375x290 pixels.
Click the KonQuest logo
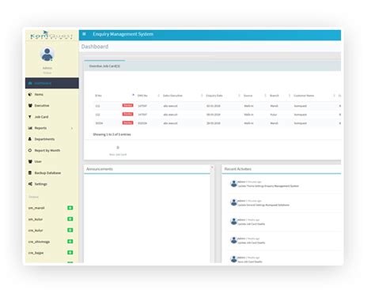click(51, 36)
